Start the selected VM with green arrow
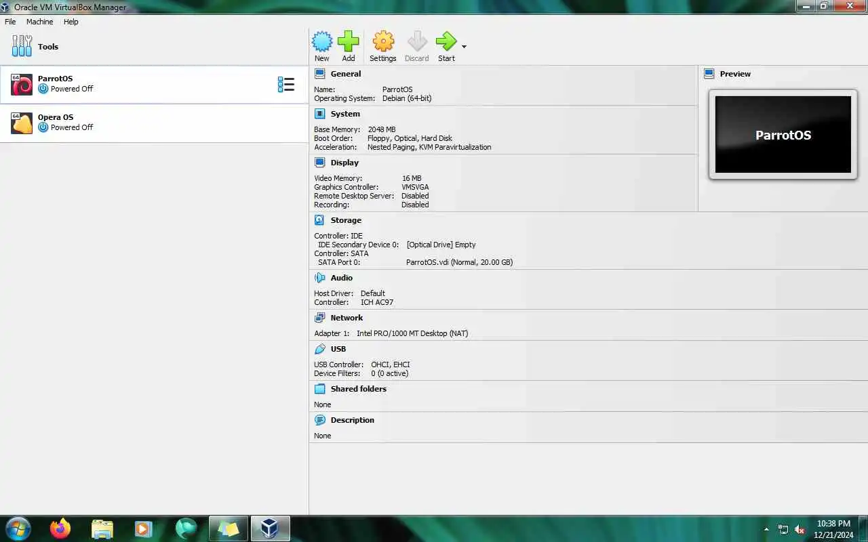This screenshot has width=868, height=542. (x=446, y=42)
